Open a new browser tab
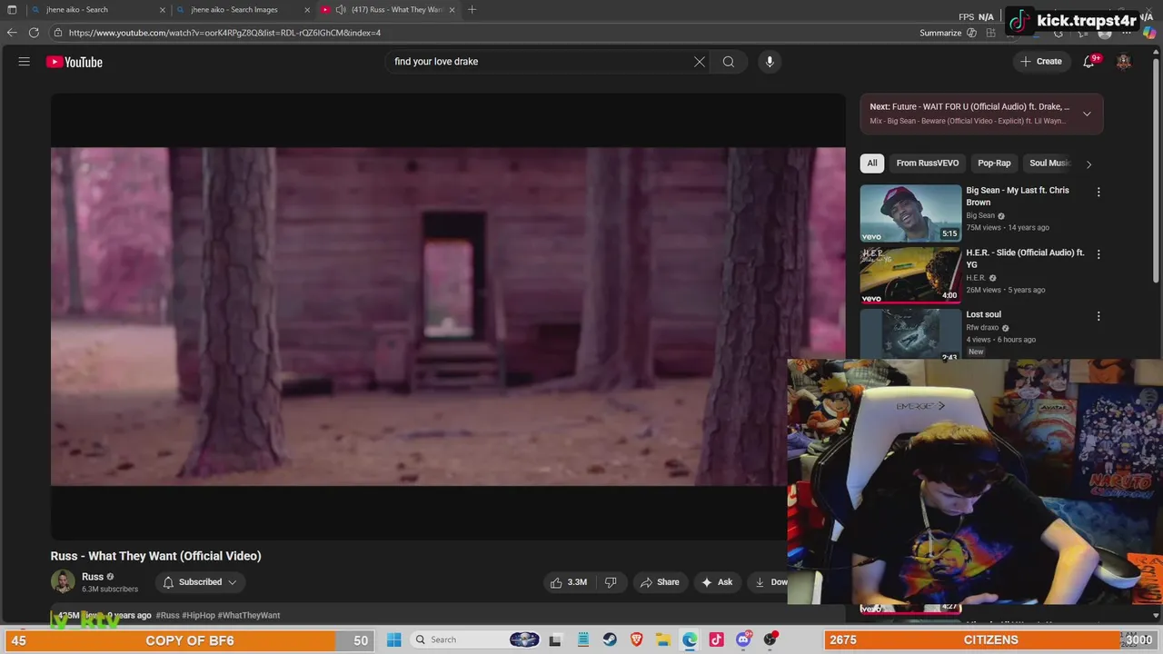This screenshot has width=1163, height=654. tap(472, 9)
